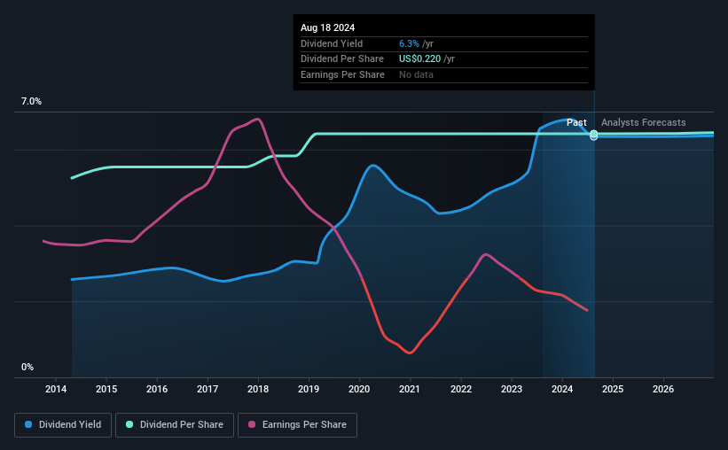
Task: Toggle the Earnings Per Share legend button
Action: click(297, 425)
